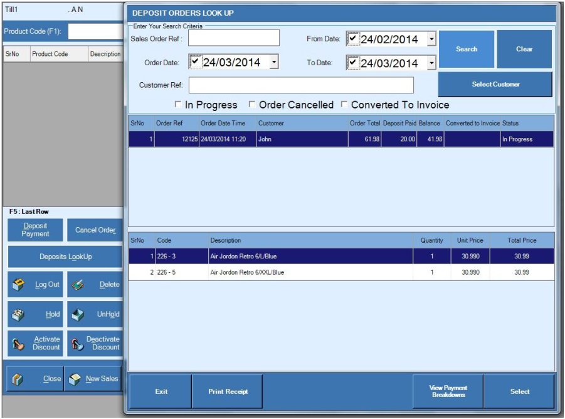
Task: Open View Payment Breakdowns
Action: 448,391
